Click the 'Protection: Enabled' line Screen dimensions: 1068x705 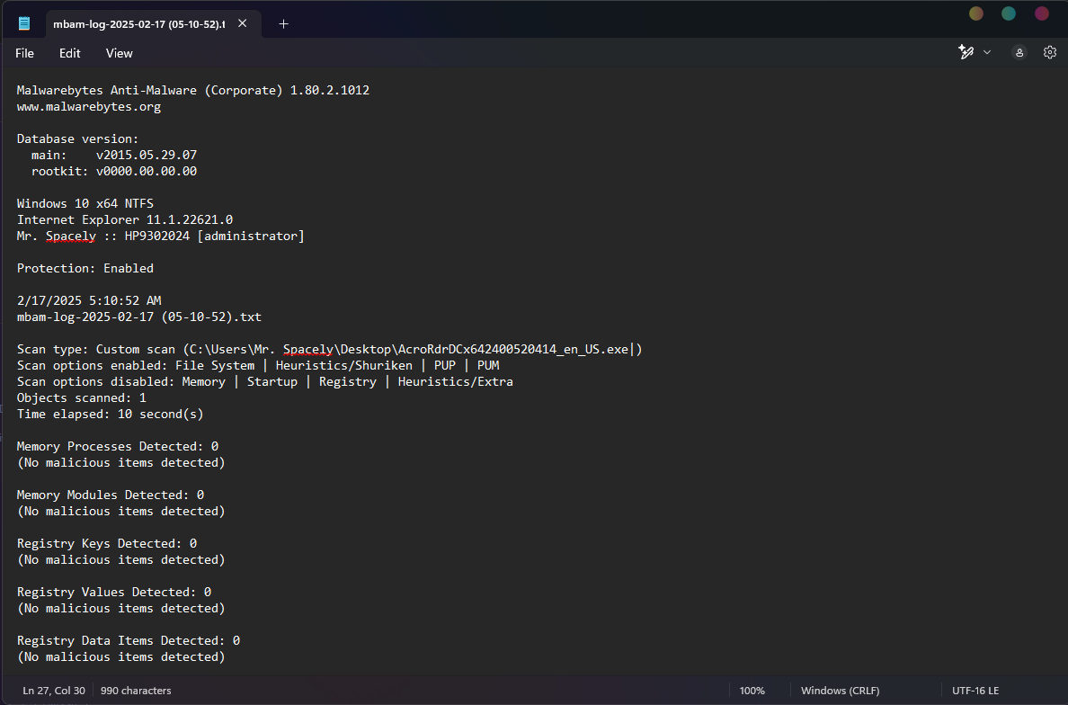pos(85,268)
